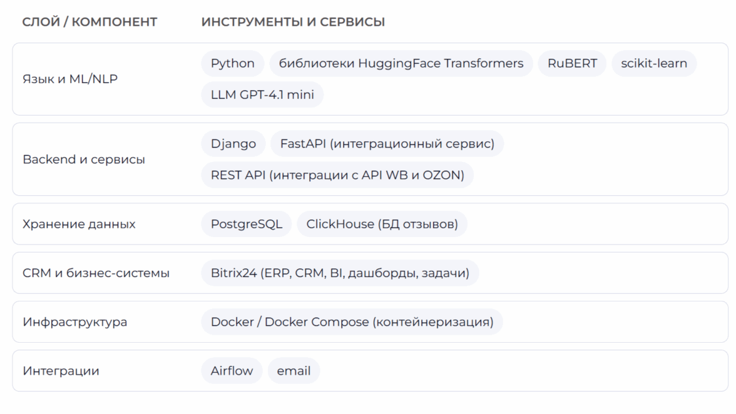736x414 pixels.
Task: Select the "CRM и бизнес-системы" row label
Action: [96, 273]
